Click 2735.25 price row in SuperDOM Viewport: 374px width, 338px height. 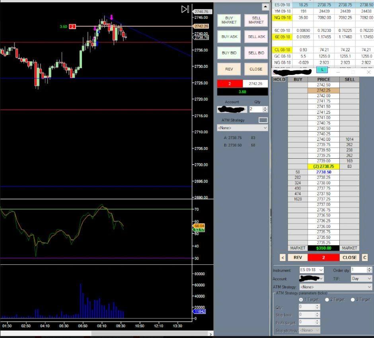click(x=323, y=243)
